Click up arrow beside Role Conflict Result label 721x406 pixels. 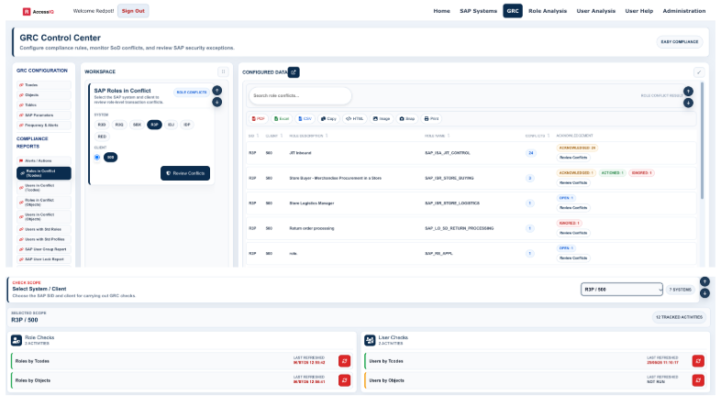coord(688,91)
